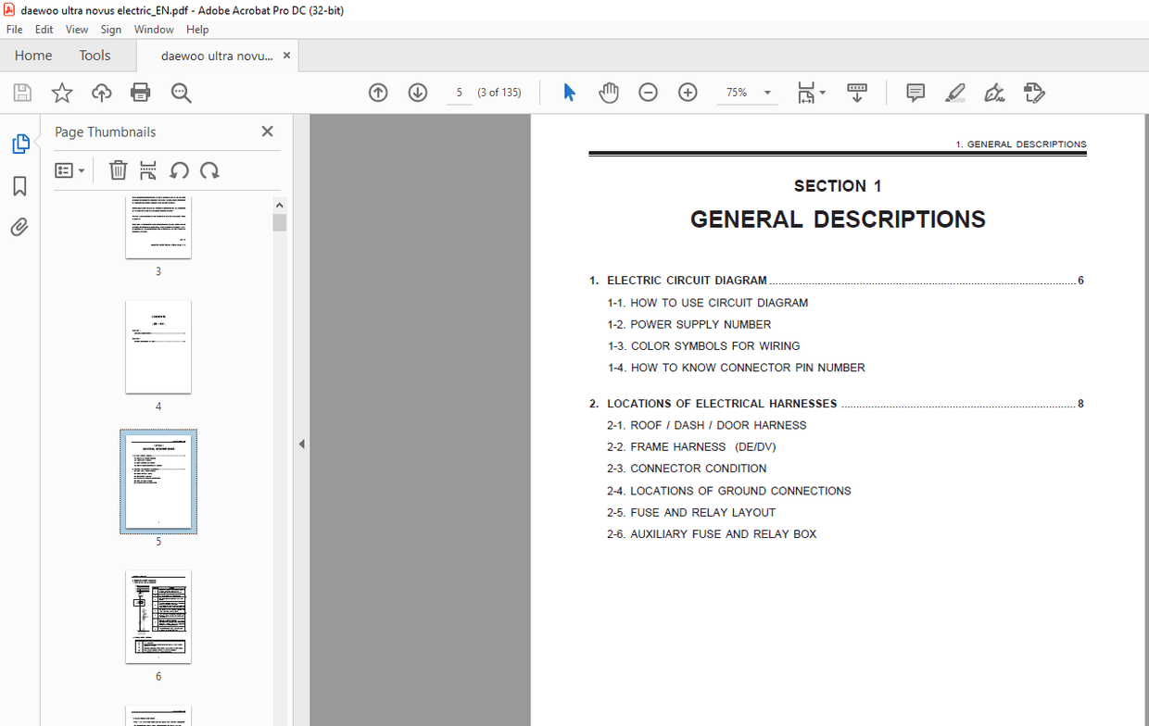1149x726 pixels.
Task: Print the PDF document
Action: point(140,92)
